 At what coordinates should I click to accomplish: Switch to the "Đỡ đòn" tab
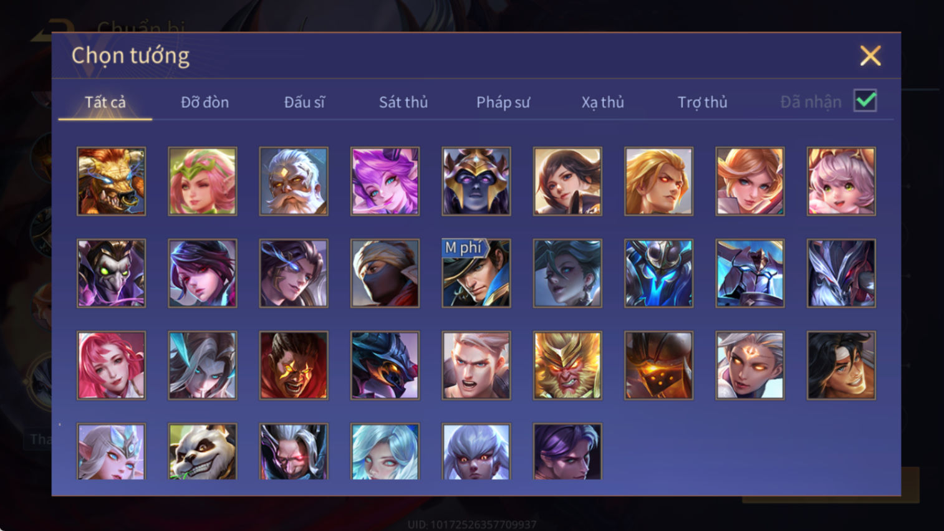205,102
